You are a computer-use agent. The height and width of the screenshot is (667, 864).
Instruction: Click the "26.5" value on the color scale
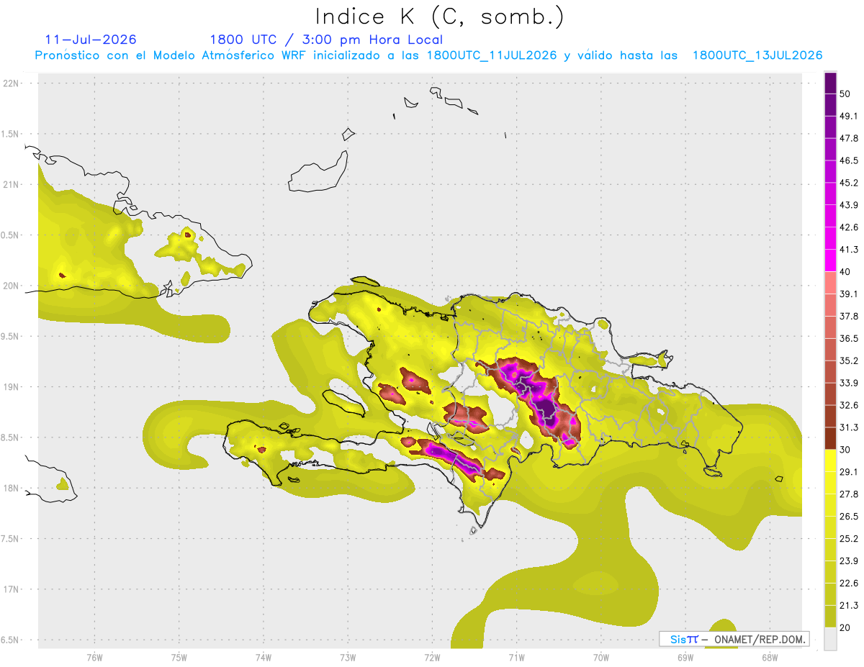click(849, 517)
